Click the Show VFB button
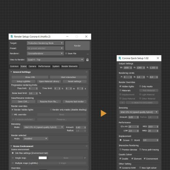The width and height of the screenshot is (170, 170). (30, 77)
